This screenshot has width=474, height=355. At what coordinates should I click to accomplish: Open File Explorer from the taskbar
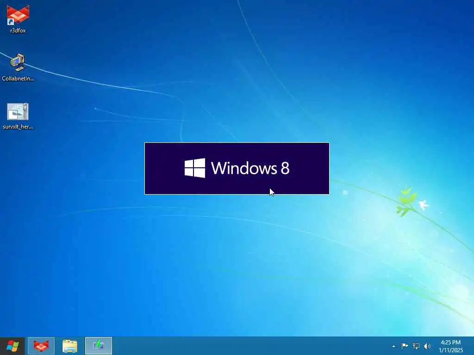(70, 346)
